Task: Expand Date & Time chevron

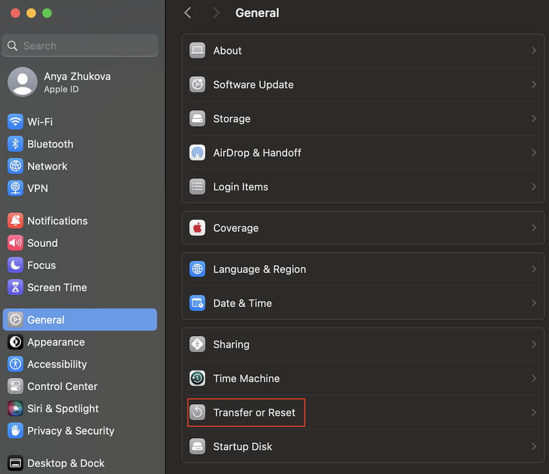Action: (533, 303)
